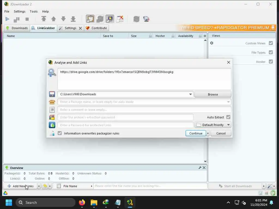The height and width of the screenshot is (209, 279).
Task: Toggle clipboard observer toolbar icon
Action: click(90, 19)
